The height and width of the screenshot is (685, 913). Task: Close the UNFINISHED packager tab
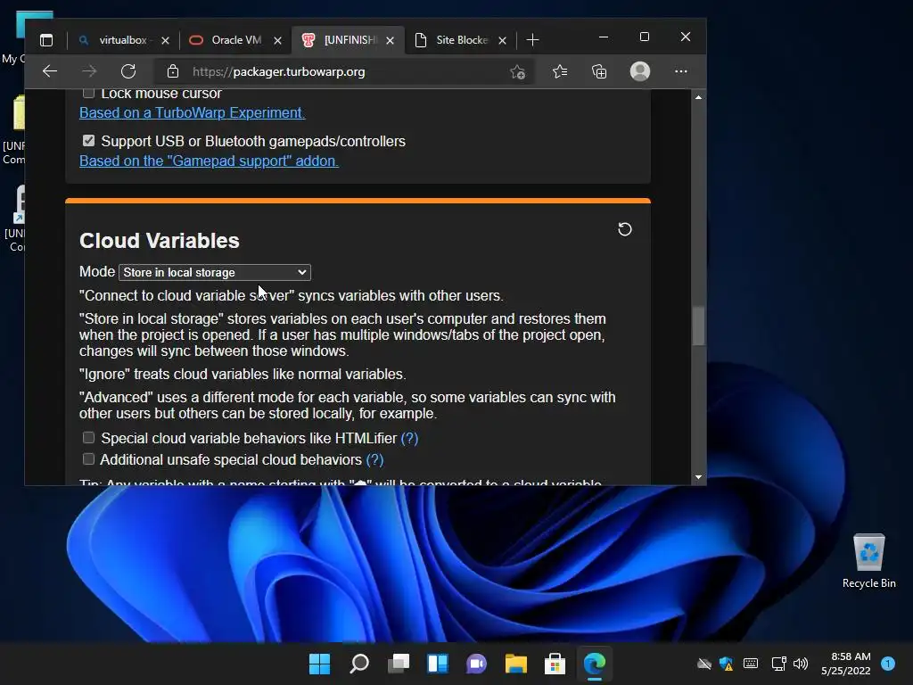(391, 40)
